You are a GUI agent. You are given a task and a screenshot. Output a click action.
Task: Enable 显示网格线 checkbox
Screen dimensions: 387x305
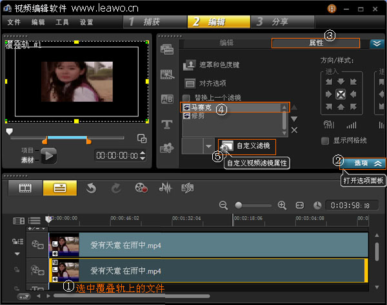click(x=326, y=141)
